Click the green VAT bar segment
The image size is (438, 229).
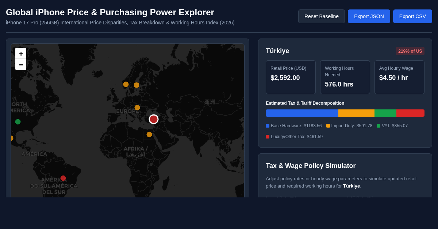click(x=385, y=113)
